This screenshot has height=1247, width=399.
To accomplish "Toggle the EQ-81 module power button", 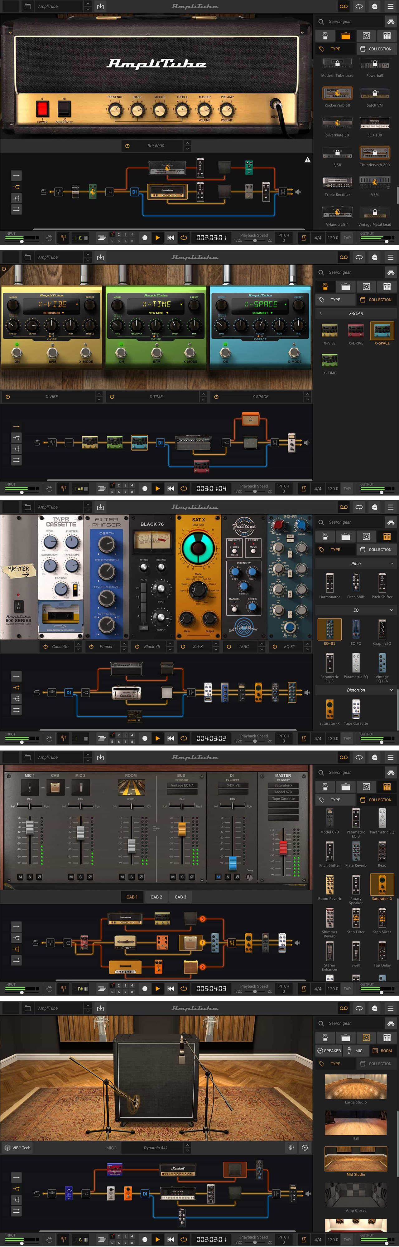I will (x=274, y=646).
